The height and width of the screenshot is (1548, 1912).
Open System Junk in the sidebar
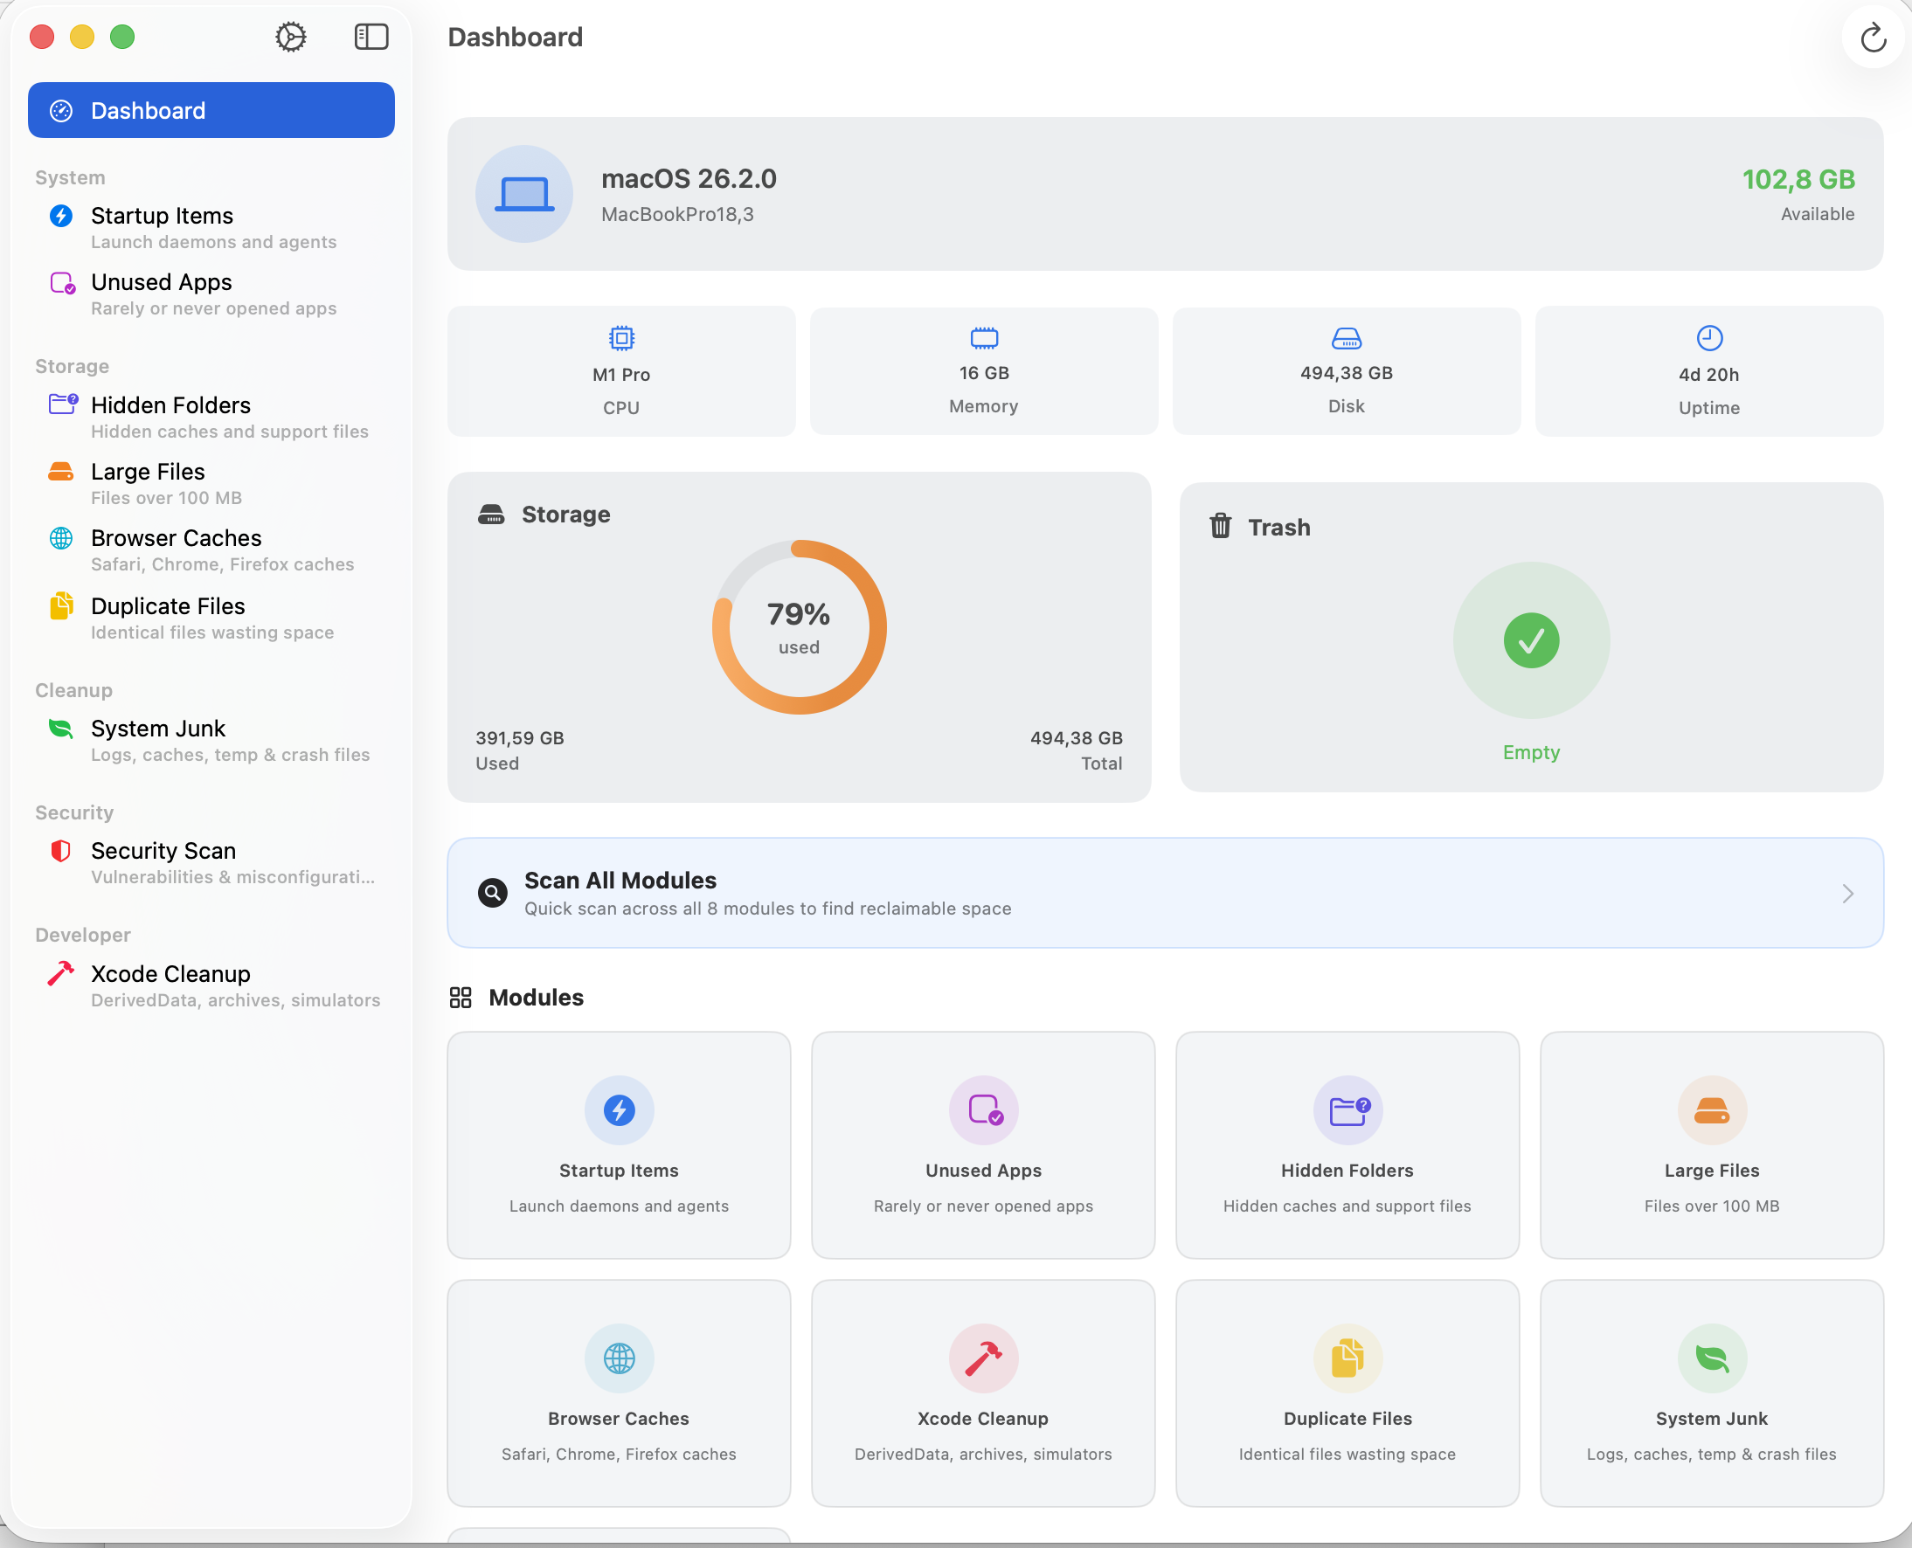pyautogui.click(x=211, y=741)
